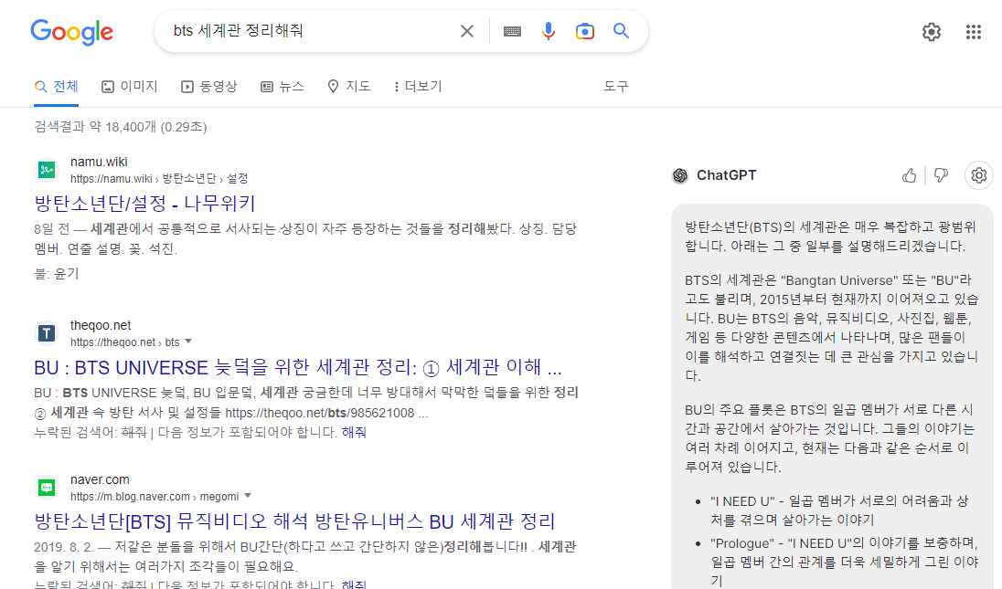Click the ChatGPT logo icon in the panel
Viewport: 1002px width, 589px height.
tap(680, 175)
